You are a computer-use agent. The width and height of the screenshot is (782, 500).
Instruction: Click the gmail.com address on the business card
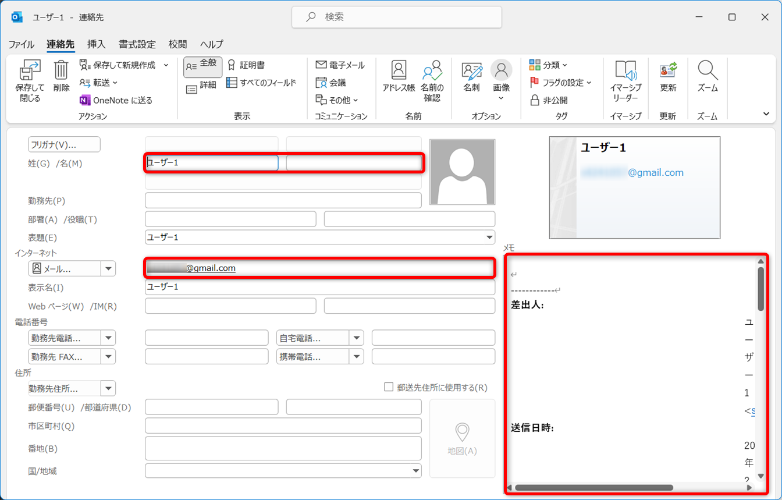655,172
